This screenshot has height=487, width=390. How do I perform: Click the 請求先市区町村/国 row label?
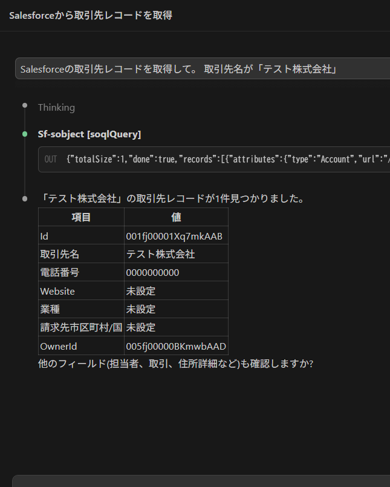pos(81,327)
